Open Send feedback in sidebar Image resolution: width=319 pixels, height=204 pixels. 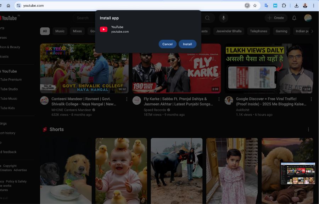point(8,152)
